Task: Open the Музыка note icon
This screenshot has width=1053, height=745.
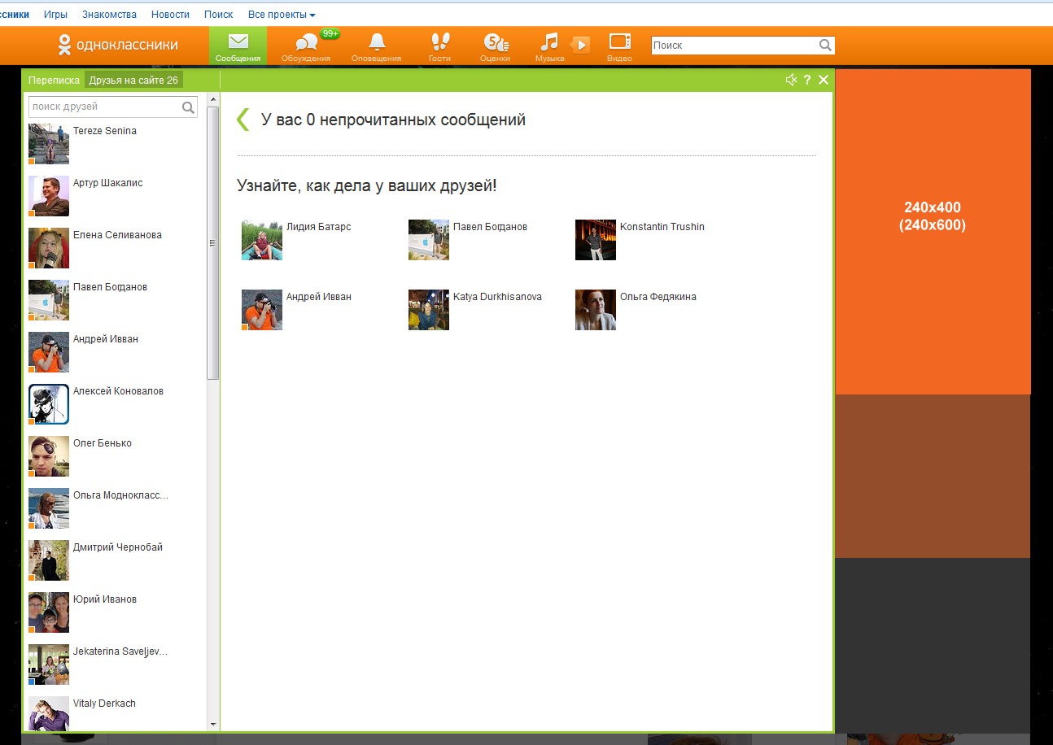Action: 549,46
